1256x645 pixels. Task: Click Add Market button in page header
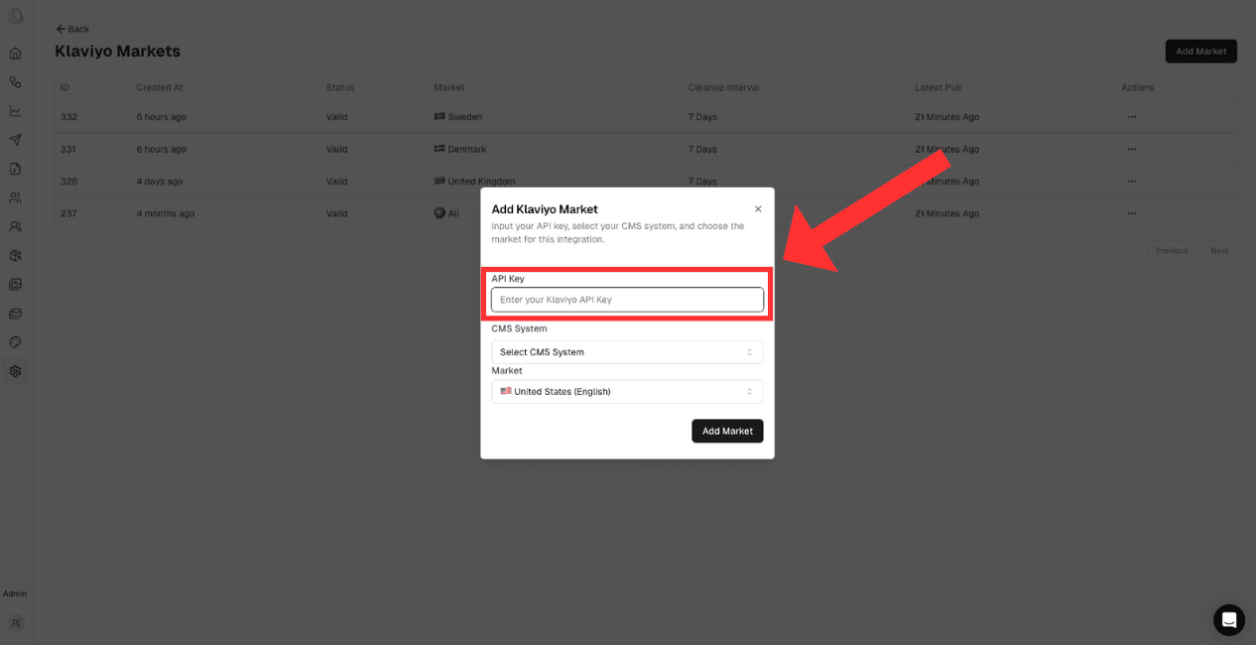[1200, 52]
